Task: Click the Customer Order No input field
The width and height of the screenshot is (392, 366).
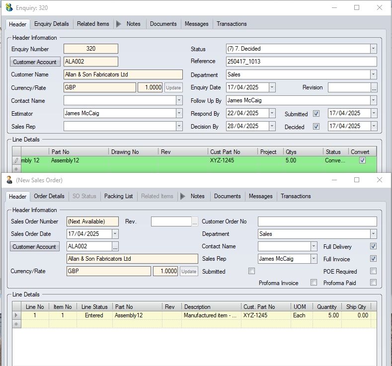Action: [x=317, y=221]
